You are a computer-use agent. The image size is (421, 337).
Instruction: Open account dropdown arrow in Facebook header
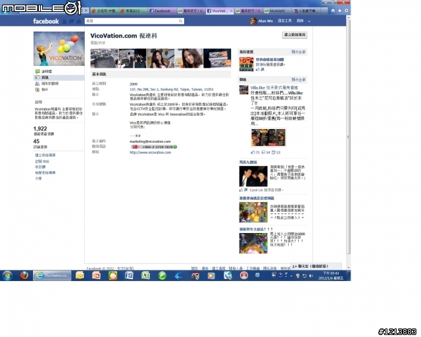(x=309, y=21)
